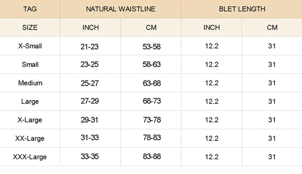Click the TAG header cell
Screen dimensions: 302x174
(30, 9)
